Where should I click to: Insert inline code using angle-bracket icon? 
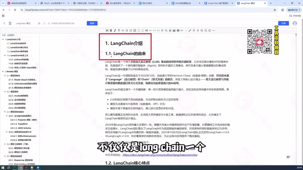(158, 30)
